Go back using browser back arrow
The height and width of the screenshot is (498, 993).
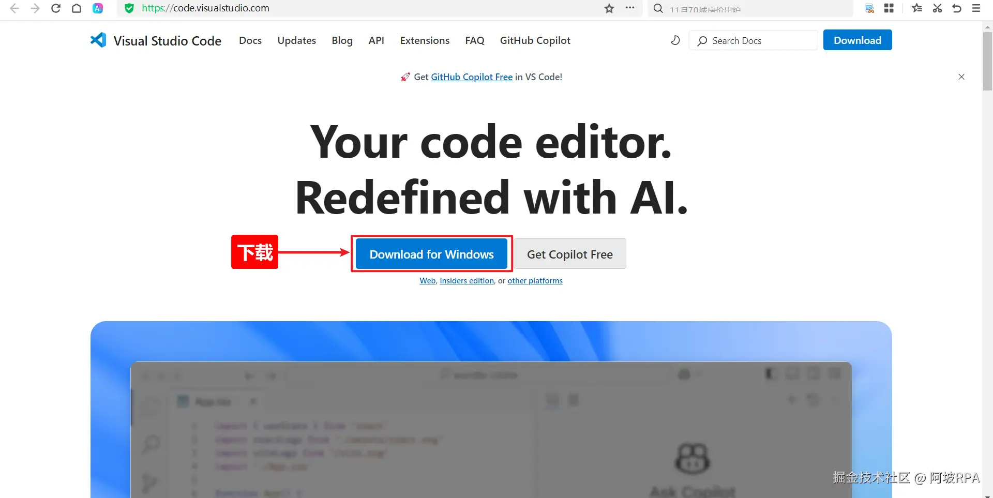point(14,8)
